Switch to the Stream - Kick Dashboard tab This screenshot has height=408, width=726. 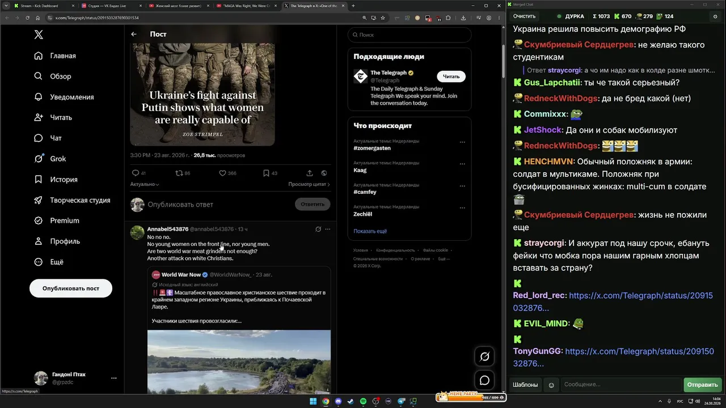click(43, 6)
